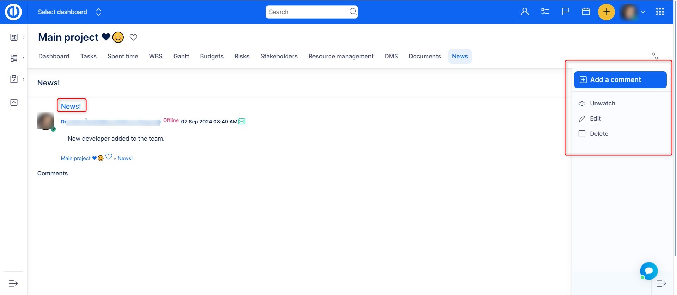Open the Resource management tab
The image size is (677, 295).
coord(341,56)
